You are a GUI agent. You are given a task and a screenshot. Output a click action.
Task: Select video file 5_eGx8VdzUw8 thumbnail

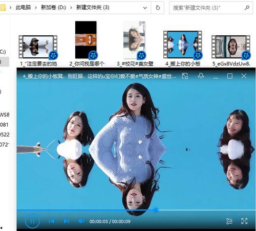point(231,47)
